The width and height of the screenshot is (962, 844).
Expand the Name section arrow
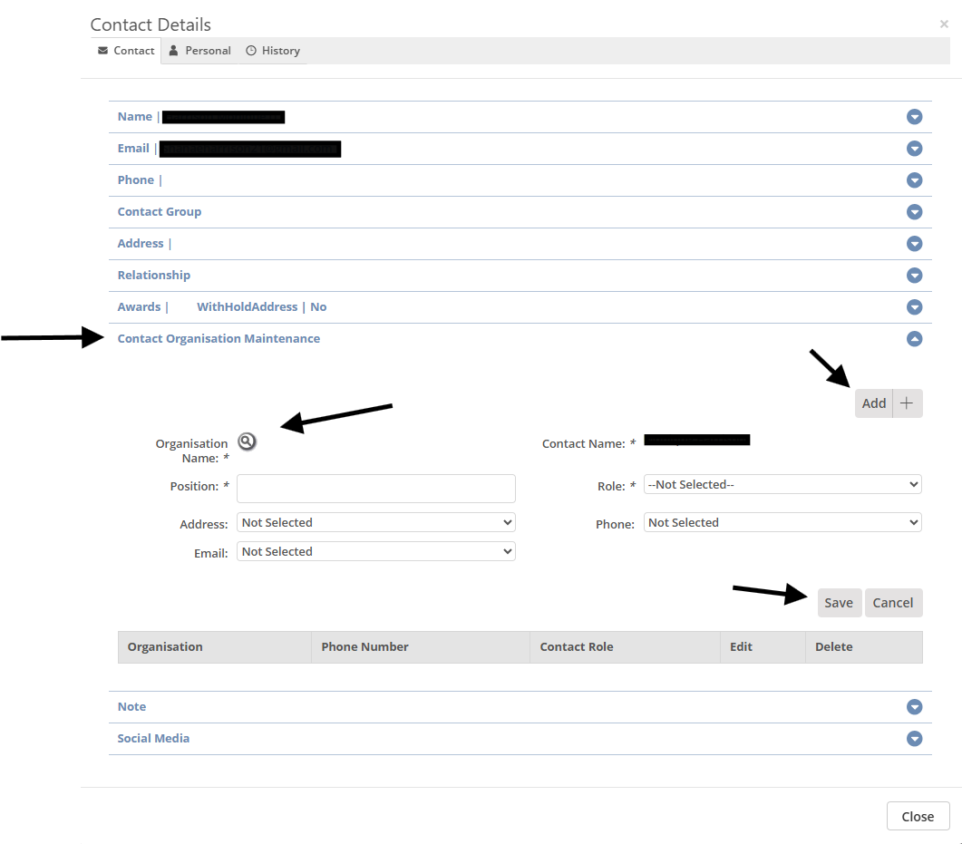(x=914, y=117)
